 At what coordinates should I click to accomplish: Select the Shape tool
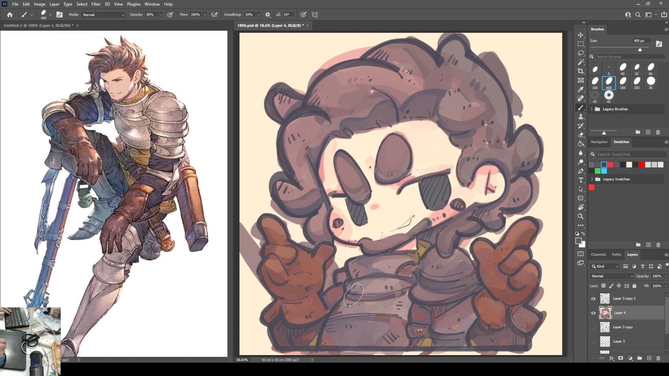[580, 198]
